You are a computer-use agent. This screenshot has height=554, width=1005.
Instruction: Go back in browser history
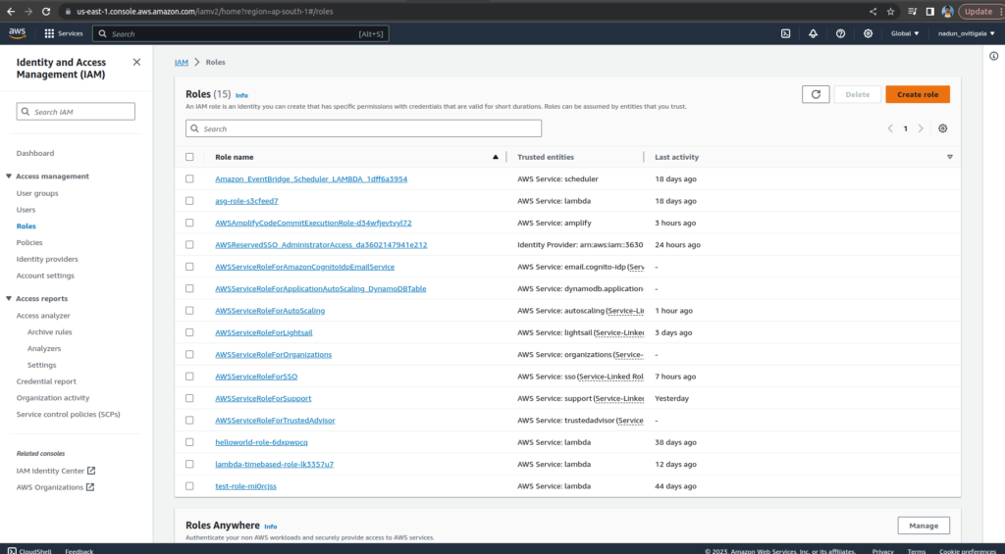pyautogui.click(x=11, y=12)
